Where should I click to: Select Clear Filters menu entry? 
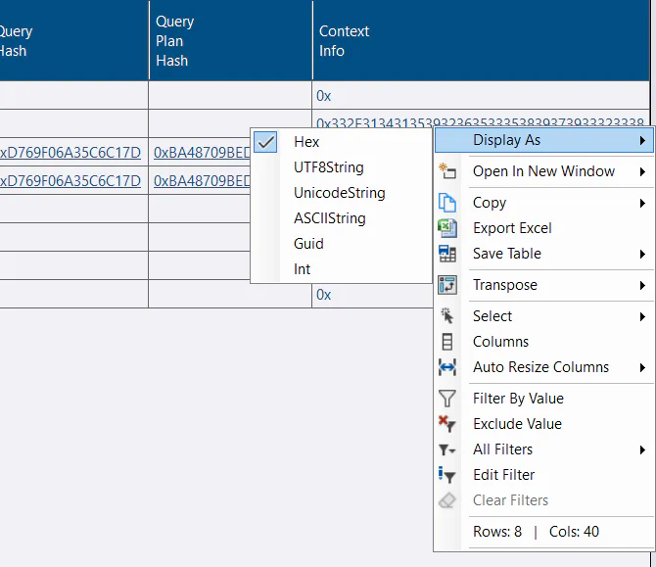click(543, 500)
